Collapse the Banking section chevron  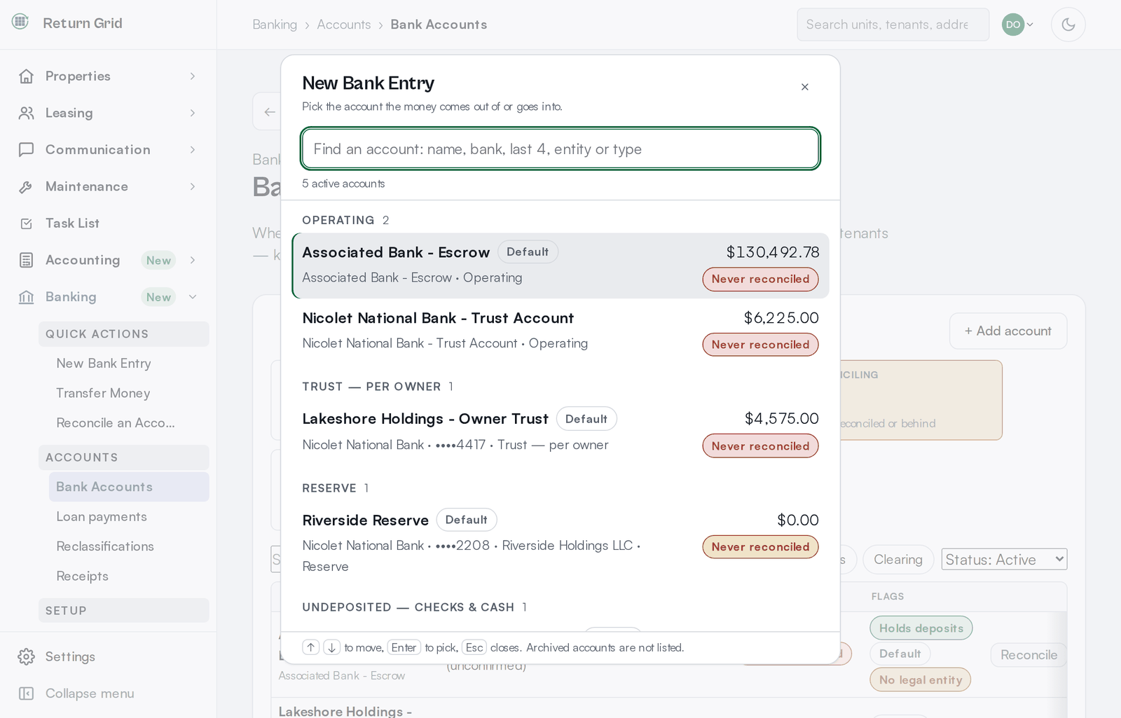(x=193, y=297)
